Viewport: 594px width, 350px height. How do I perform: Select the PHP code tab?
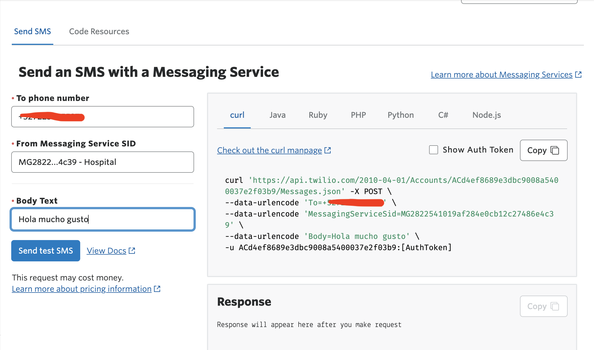click(x=358, y=115)
